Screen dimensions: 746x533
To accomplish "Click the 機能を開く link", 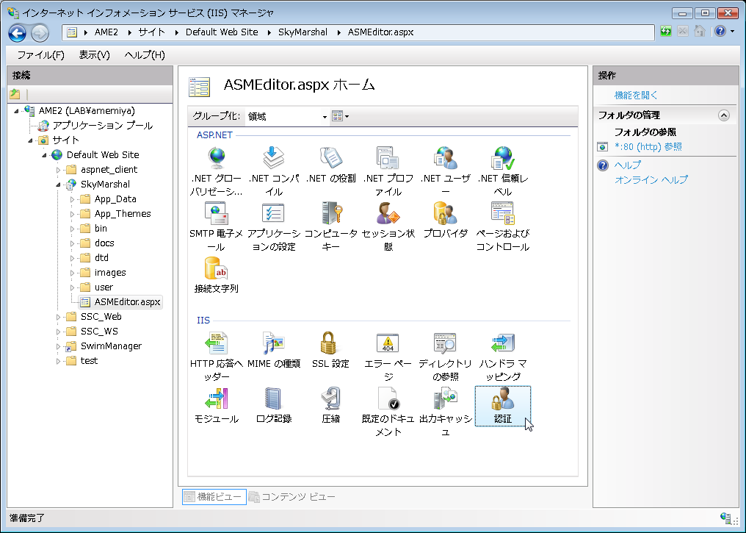I will tap(636, 96).
